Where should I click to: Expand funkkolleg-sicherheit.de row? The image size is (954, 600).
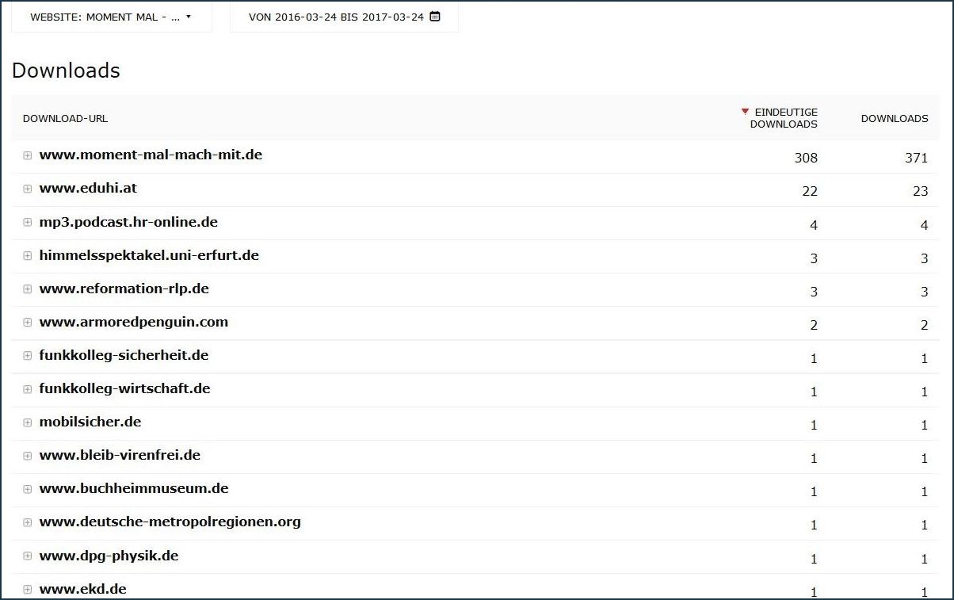pos(28,356)
